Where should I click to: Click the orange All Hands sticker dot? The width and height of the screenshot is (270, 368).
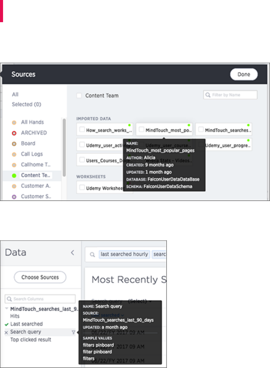(x=14, y=123)
